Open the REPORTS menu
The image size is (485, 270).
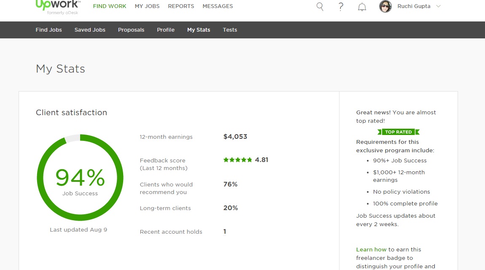point(181,6)
